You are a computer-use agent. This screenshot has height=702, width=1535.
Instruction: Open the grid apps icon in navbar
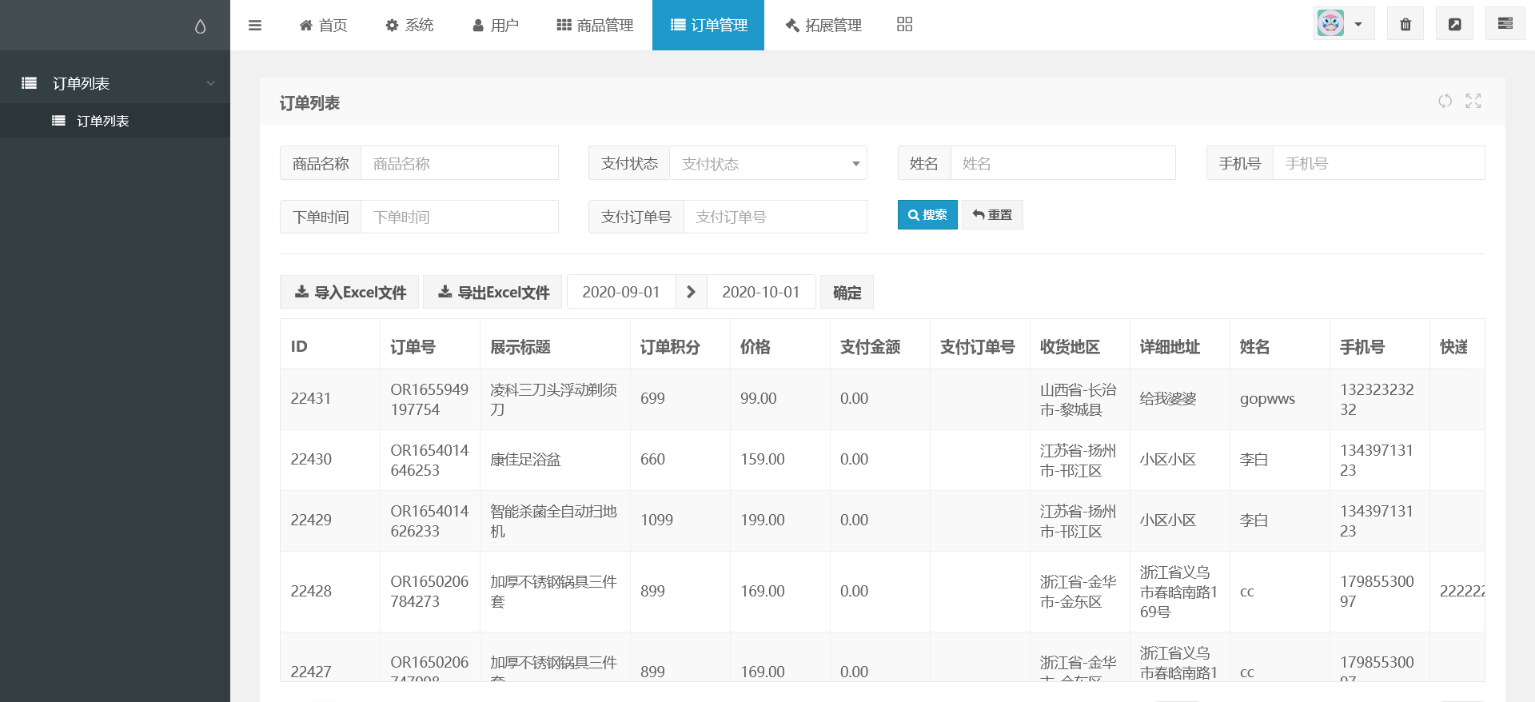pos(904,25)
